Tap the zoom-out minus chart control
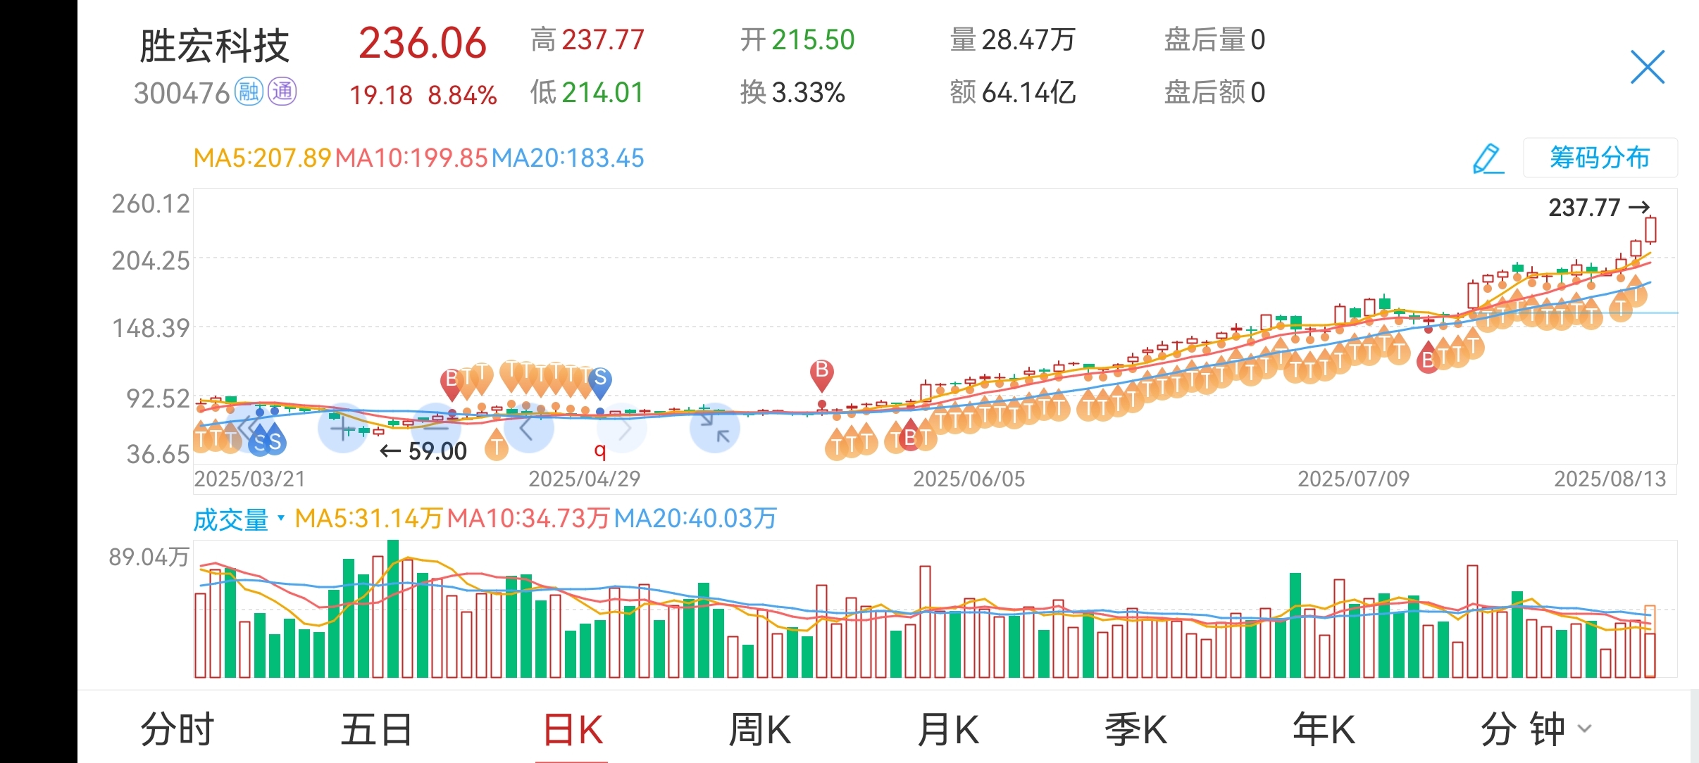Image resolution: width=1699 pixels, height=763 pixels. [436, 427]
